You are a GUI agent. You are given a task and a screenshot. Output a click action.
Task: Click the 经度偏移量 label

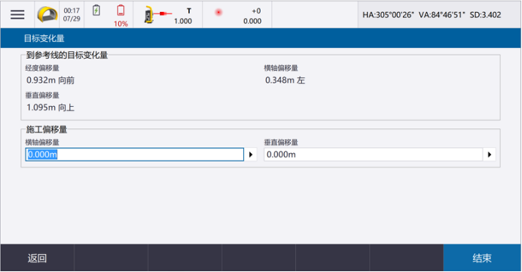[x=42, y=68]
